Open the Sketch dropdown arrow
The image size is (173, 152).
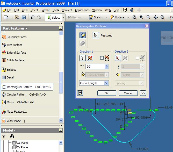(x=106, y=17)
